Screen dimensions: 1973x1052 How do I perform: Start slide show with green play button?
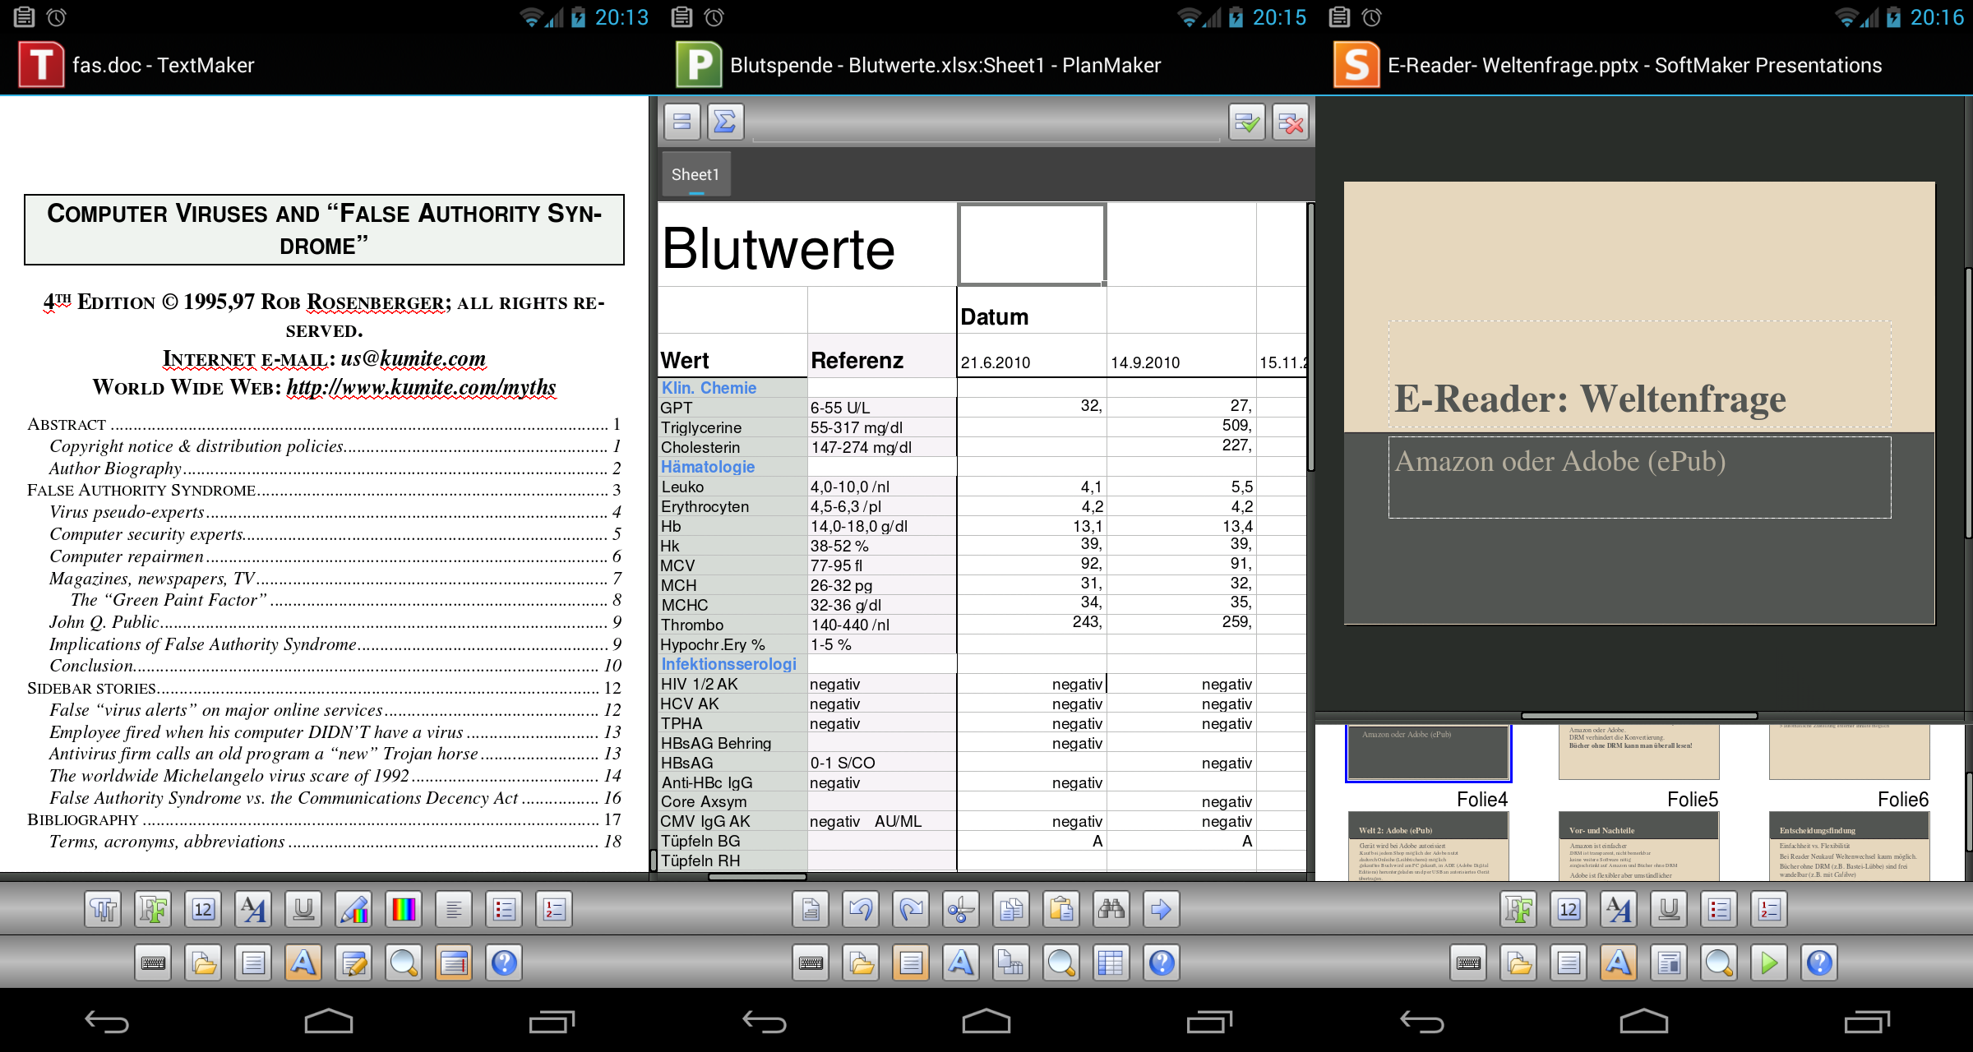1769,962
